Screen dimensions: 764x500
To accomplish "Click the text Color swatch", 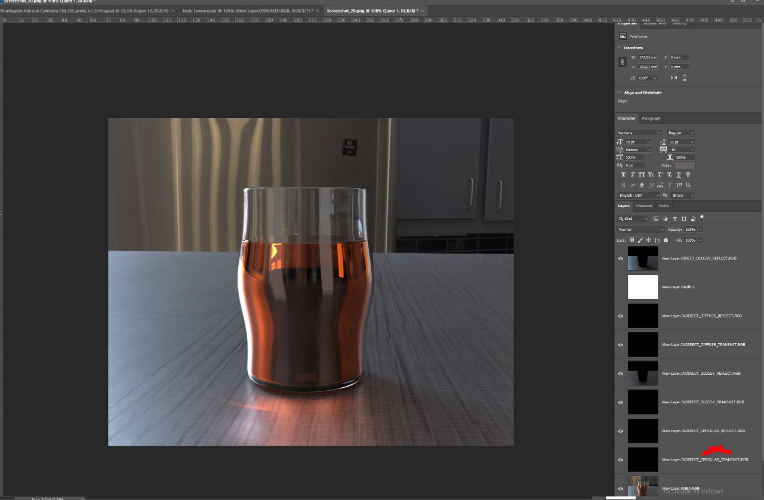I will [685, 165].
